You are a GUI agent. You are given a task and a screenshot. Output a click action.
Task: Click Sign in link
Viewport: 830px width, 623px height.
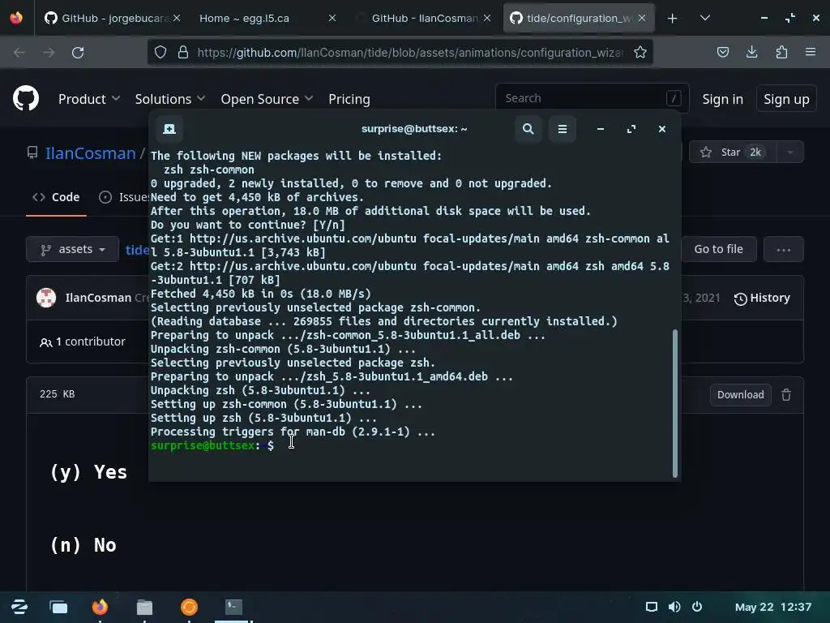pyautogui.click(x=722, y=99)
